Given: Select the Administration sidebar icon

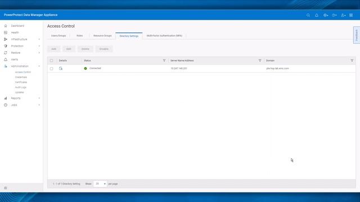Looking at the screenshot, I should (x=6, y=66).
